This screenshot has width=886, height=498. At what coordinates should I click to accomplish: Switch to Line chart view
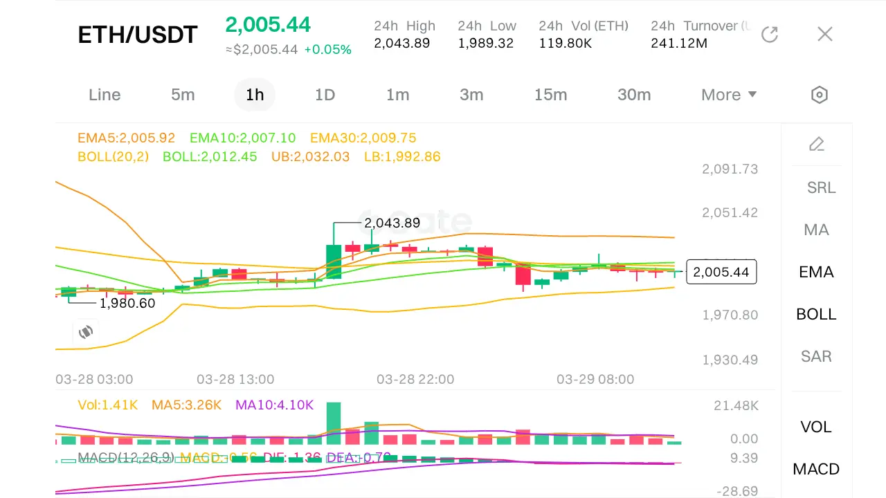tap(105, 95)
